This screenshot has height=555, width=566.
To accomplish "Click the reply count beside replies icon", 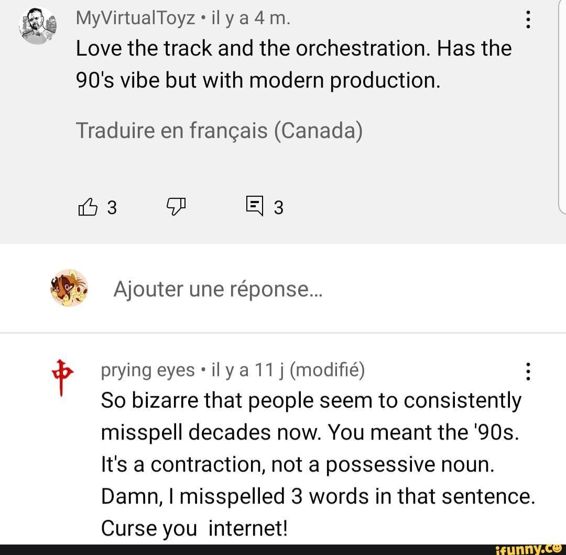I will point(279,208).
